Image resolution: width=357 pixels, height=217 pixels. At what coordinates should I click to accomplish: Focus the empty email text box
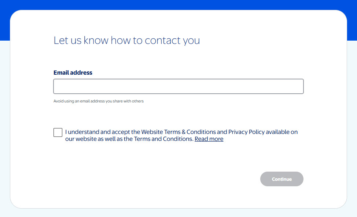point(178,86)
